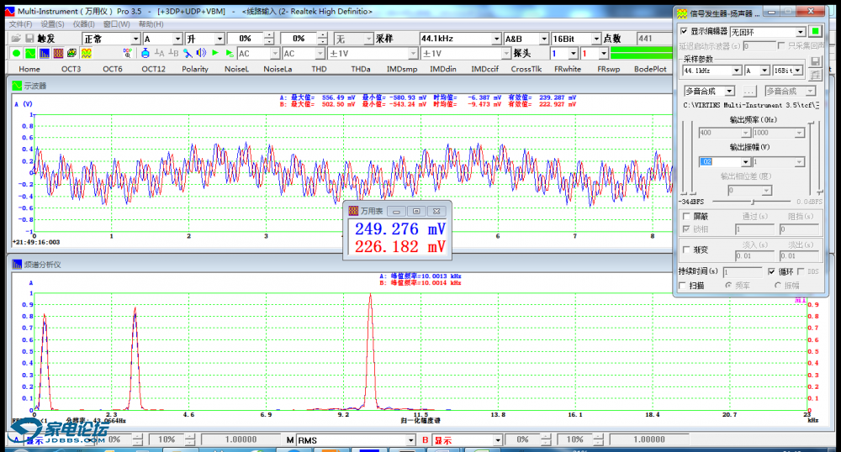The width and height of the screenshot is (841, 452).
Task: Click the OCT3 panel setting button
Action: 71,69
